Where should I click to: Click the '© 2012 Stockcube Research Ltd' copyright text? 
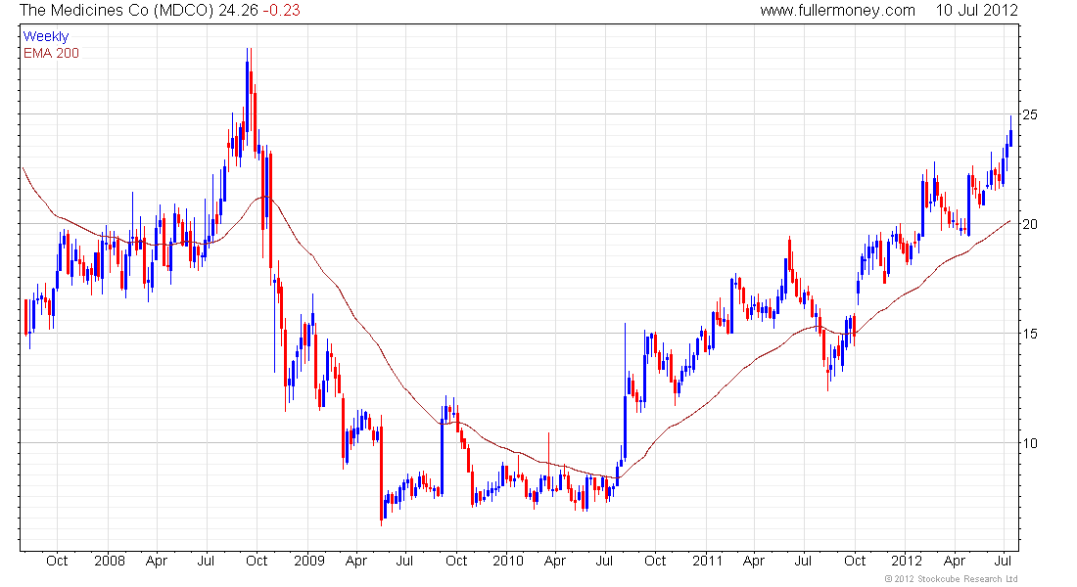point(951,579)
